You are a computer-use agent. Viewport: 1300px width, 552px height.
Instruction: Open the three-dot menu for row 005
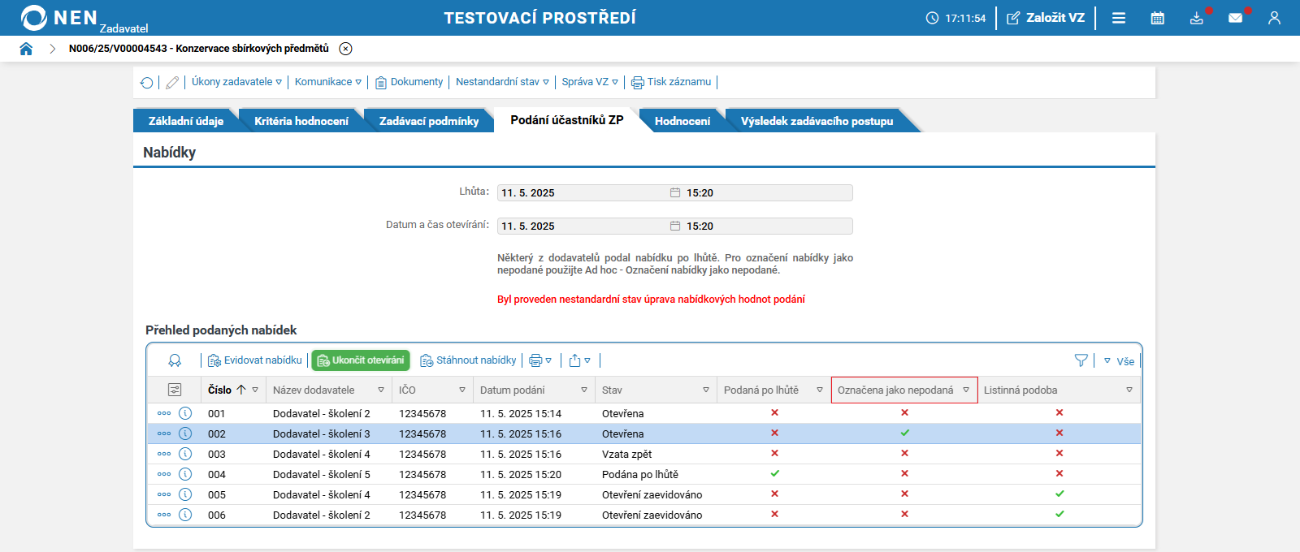click(164, 494)
